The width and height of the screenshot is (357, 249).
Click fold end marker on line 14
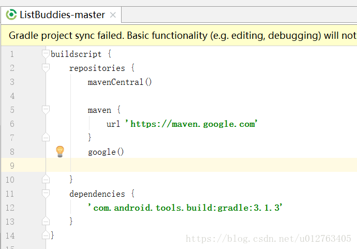(x=46, y=235)
